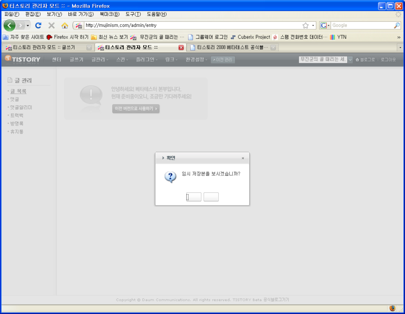Expand the 환경설정 navigation menu
Screen dimensions: 405x314
(197, 59)
